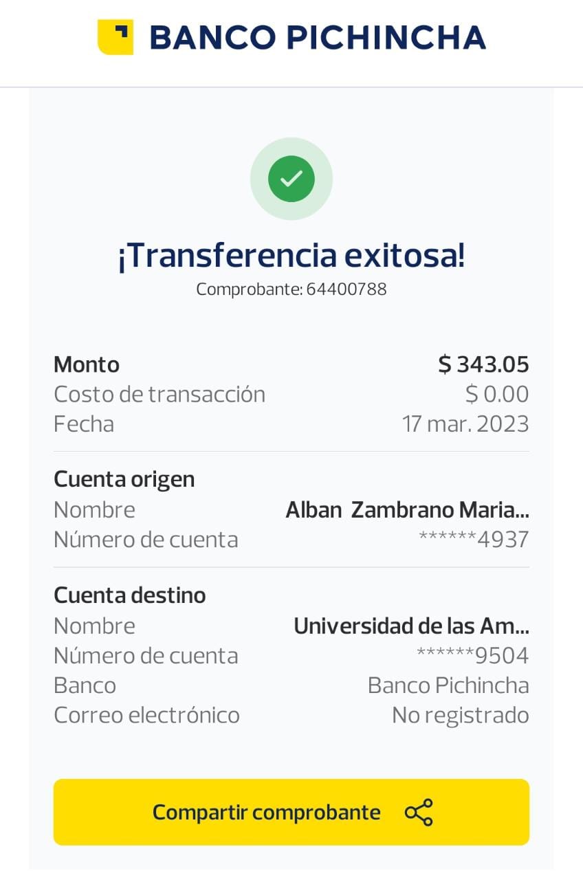This screenshot has height=880, width=583.
Task: Click the destination bank value Banco Pichincha
Action: coord(448,685)
